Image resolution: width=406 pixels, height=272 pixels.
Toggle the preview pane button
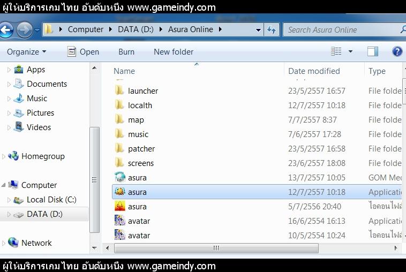[373, 51]
